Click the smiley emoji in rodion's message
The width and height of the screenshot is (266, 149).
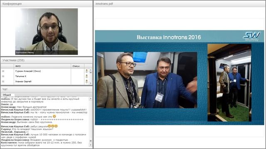point(54,116)
